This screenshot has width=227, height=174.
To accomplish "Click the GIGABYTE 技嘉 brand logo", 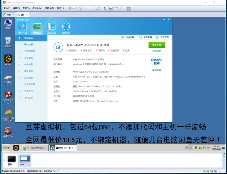I will [157, 62].
